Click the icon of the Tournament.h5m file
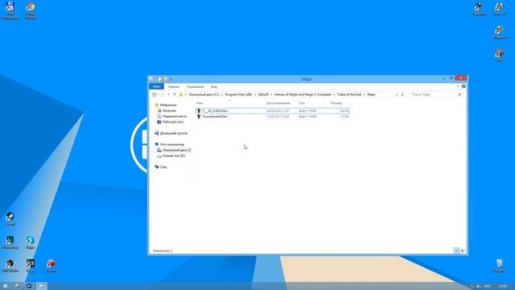The width and height of the screenshot is (515, 290). (199, 116)
